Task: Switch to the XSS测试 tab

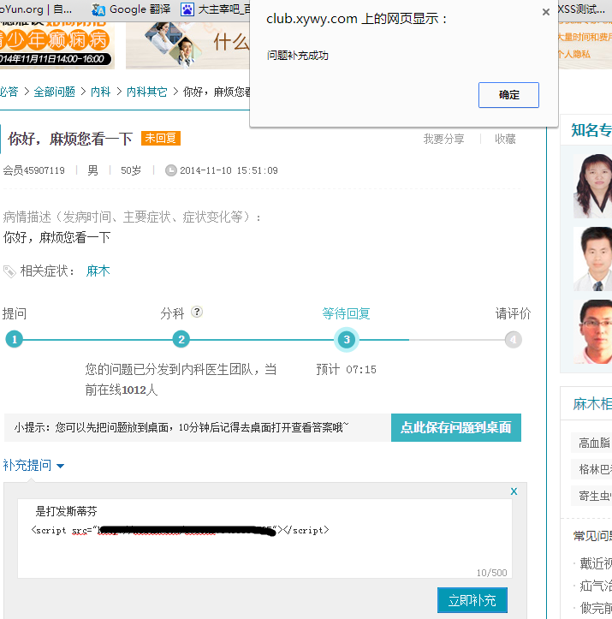Action: click(581, 9)
